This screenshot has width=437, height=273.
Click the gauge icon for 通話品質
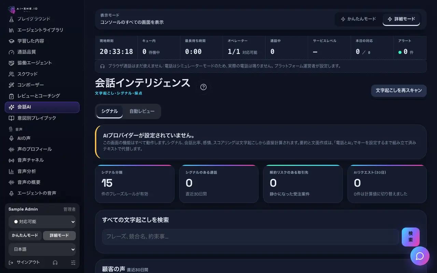pyautogui.click(x=11, y=52)
